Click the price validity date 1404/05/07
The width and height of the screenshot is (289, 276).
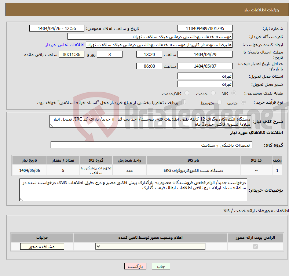(x=205, y=66)
